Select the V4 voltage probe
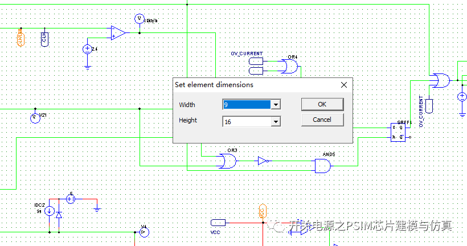This screenshot has width=467, height=246. click(144, 232)
